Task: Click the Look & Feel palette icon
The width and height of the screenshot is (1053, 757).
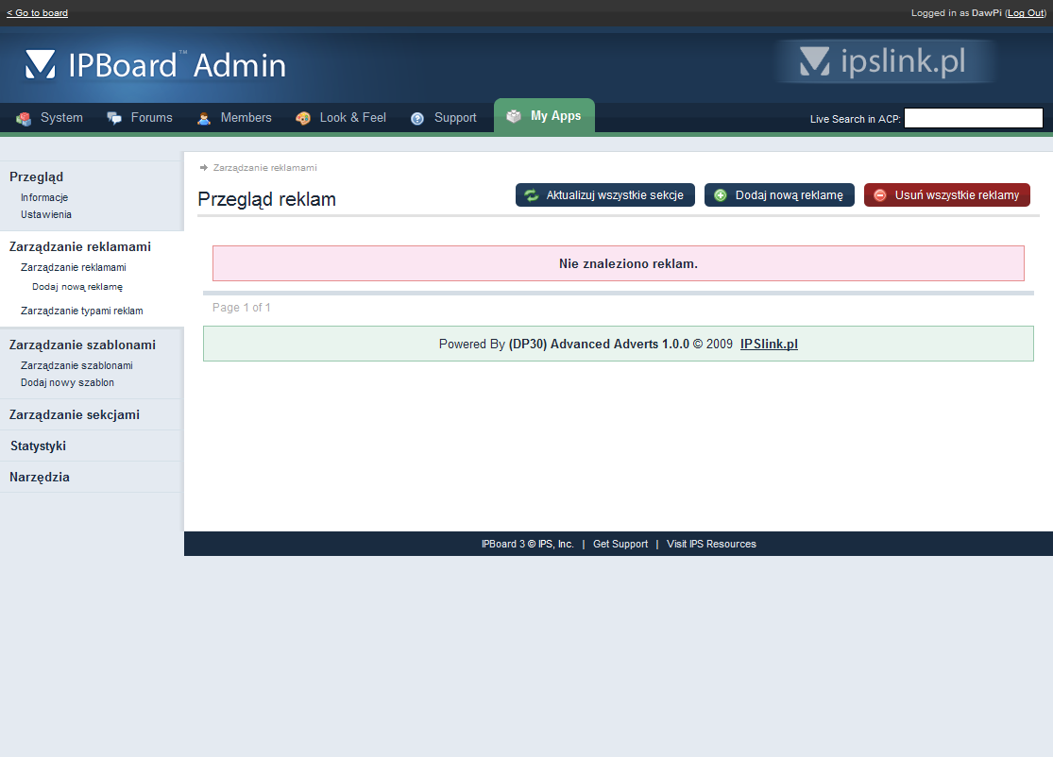Action: tap(303, 118)
